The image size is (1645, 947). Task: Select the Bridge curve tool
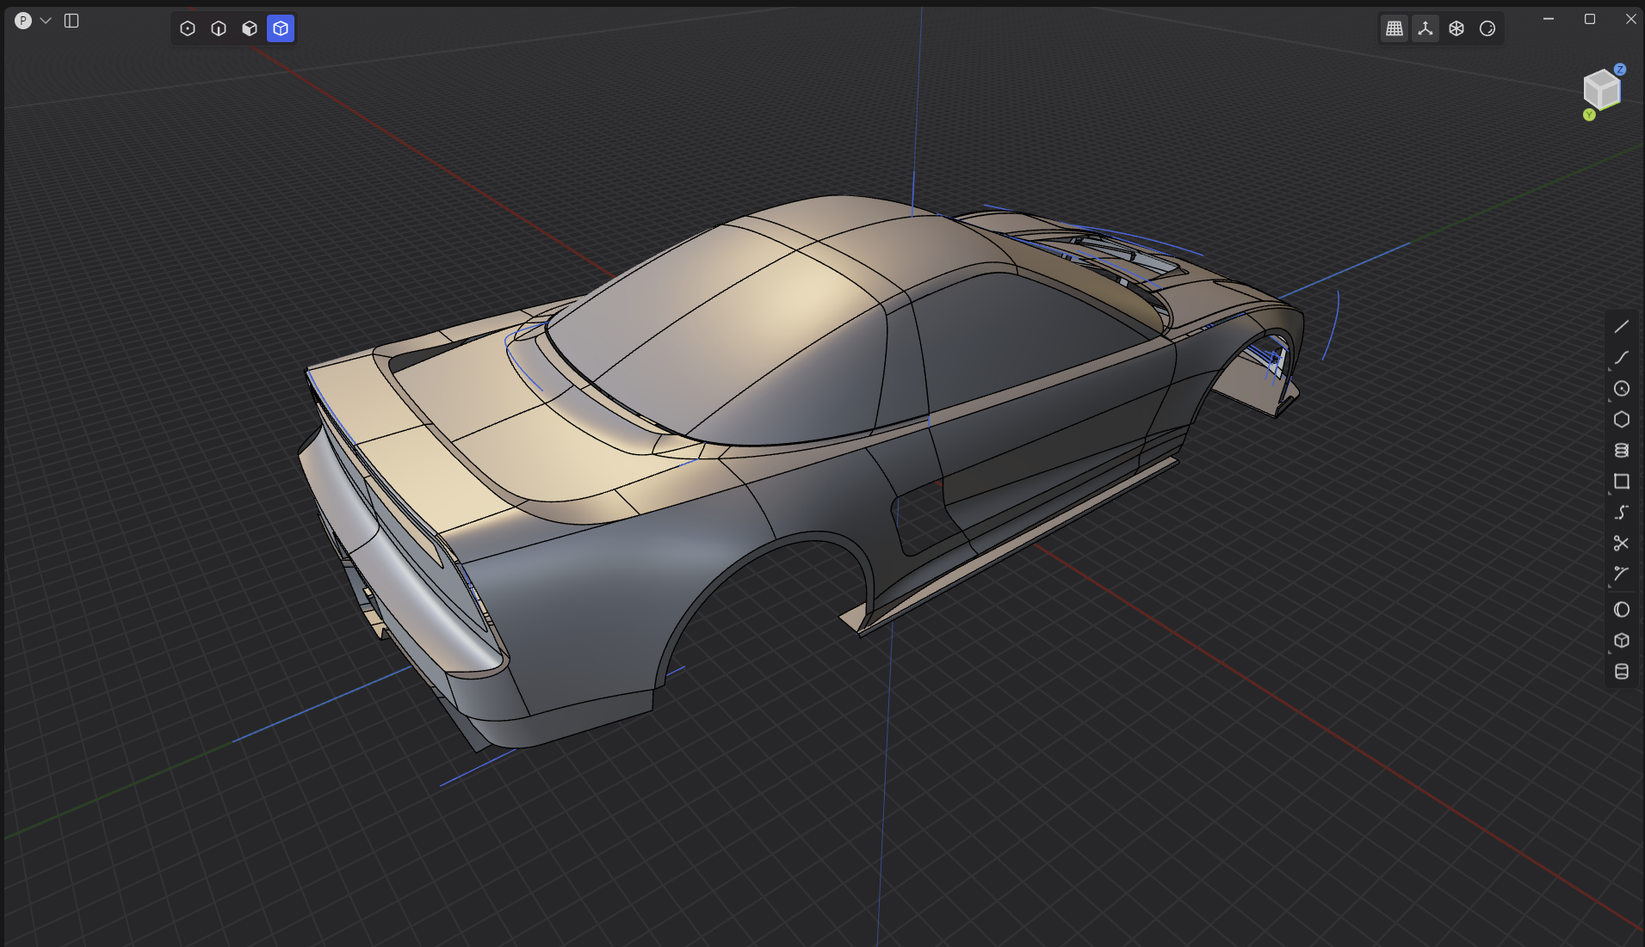(1622, 513)
